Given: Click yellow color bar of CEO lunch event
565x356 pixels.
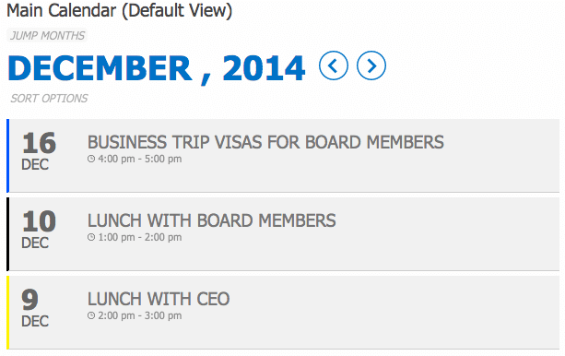Looking at the screenshot, I should tap(8, 313).
